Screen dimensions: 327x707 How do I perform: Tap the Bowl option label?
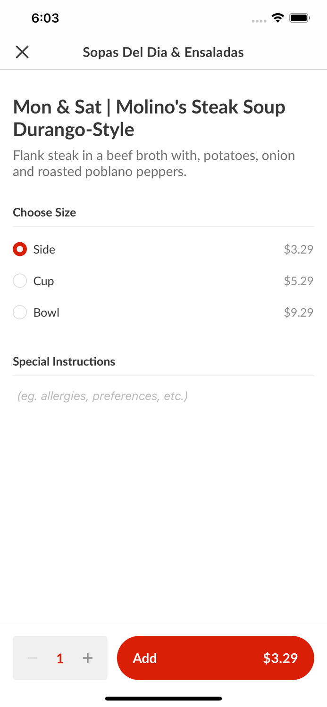click(46, 312)
